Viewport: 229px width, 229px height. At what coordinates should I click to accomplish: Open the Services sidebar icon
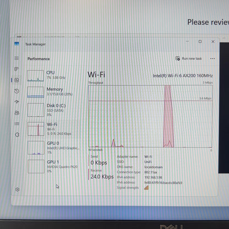[17, 135]
